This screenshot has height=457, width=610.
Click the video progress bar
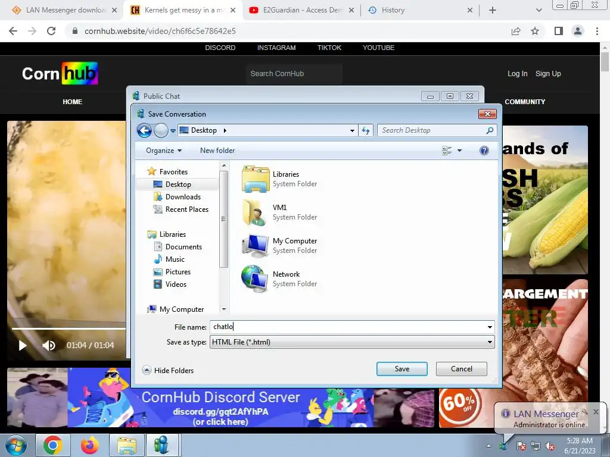click(x=69, y=328)
